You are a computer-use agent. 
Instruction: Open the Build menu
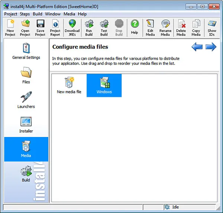pyautogui.click(x=38, y=14)
